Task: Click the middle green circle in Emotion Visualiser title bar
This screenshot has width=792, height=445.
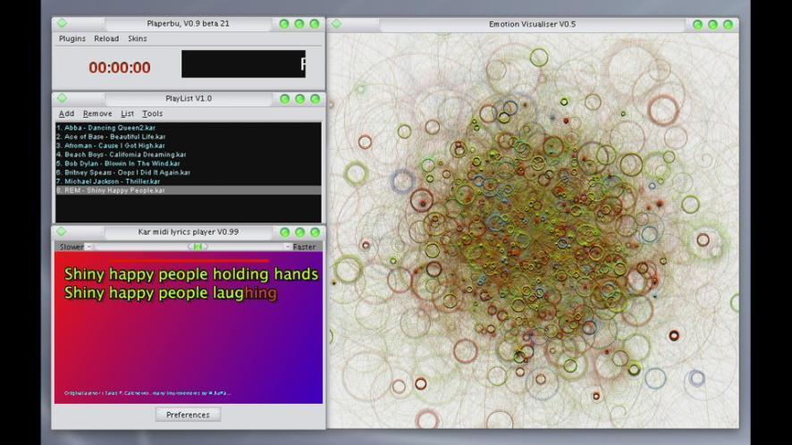Action: click(712, 24)
